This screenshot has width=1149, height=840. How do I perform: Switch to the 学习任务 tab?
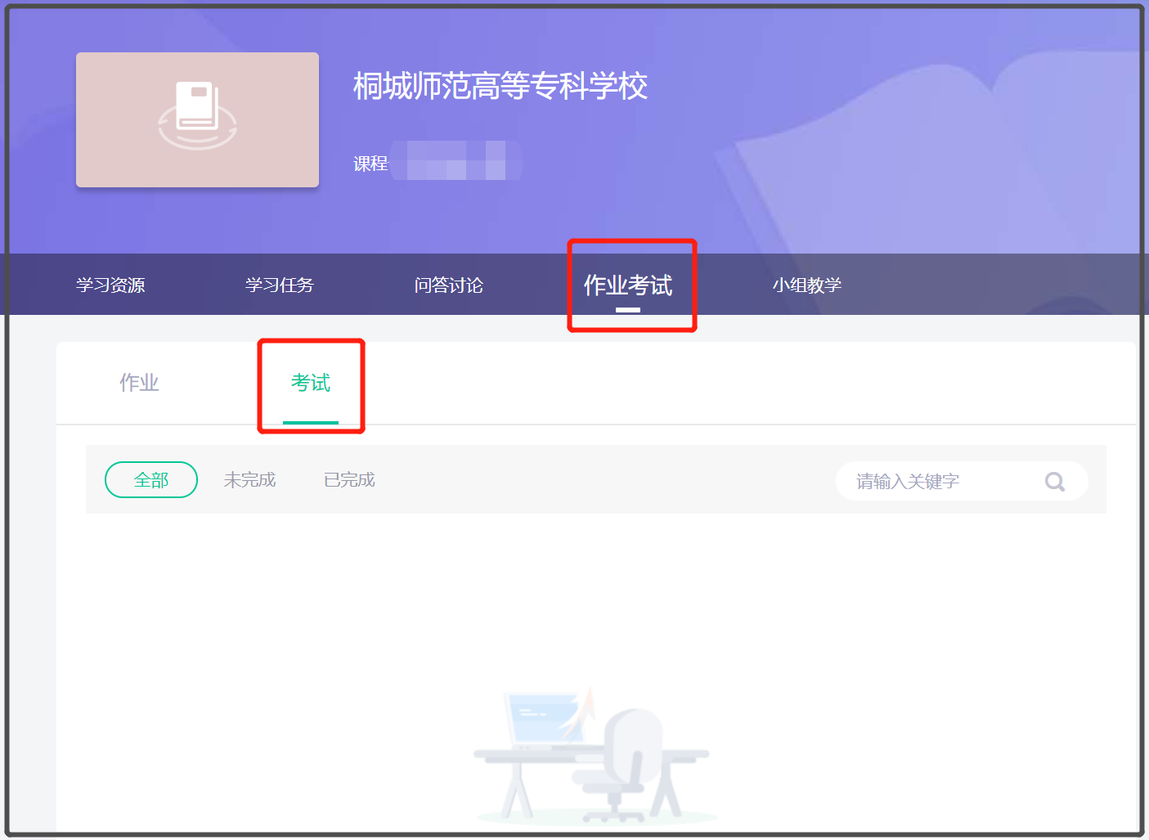pyautogui.click(x=280, y=285)
